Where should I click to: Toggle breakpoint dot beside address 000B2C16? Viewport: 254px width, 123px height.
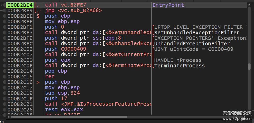click(4, 82)
